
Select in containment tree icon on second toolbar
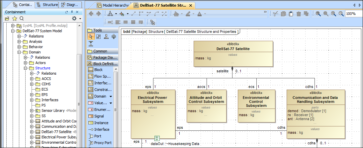152,22
